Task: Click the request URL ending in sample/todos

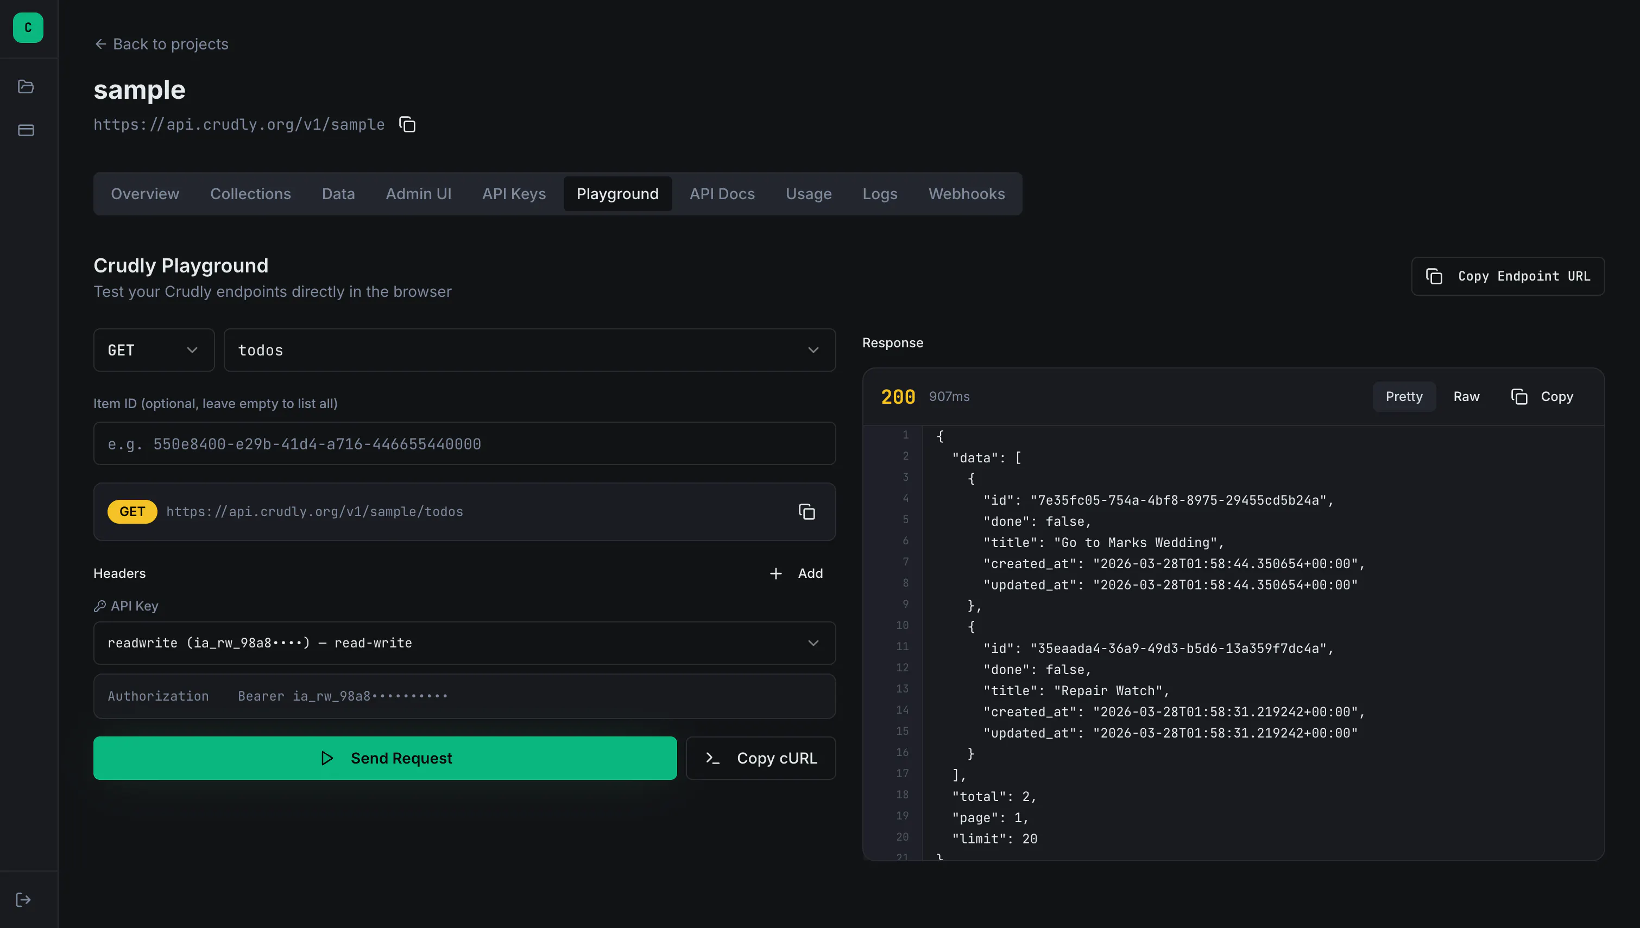Action: [x=314, y=512]
